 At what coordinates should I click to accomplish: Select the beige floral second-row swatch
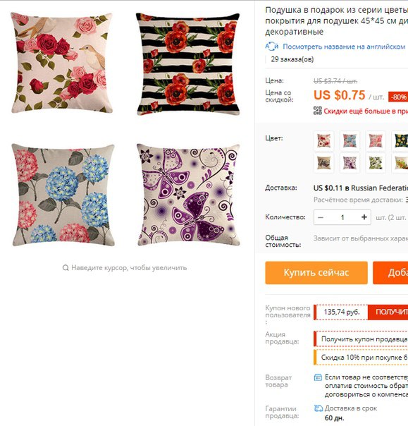coord(324,163)
